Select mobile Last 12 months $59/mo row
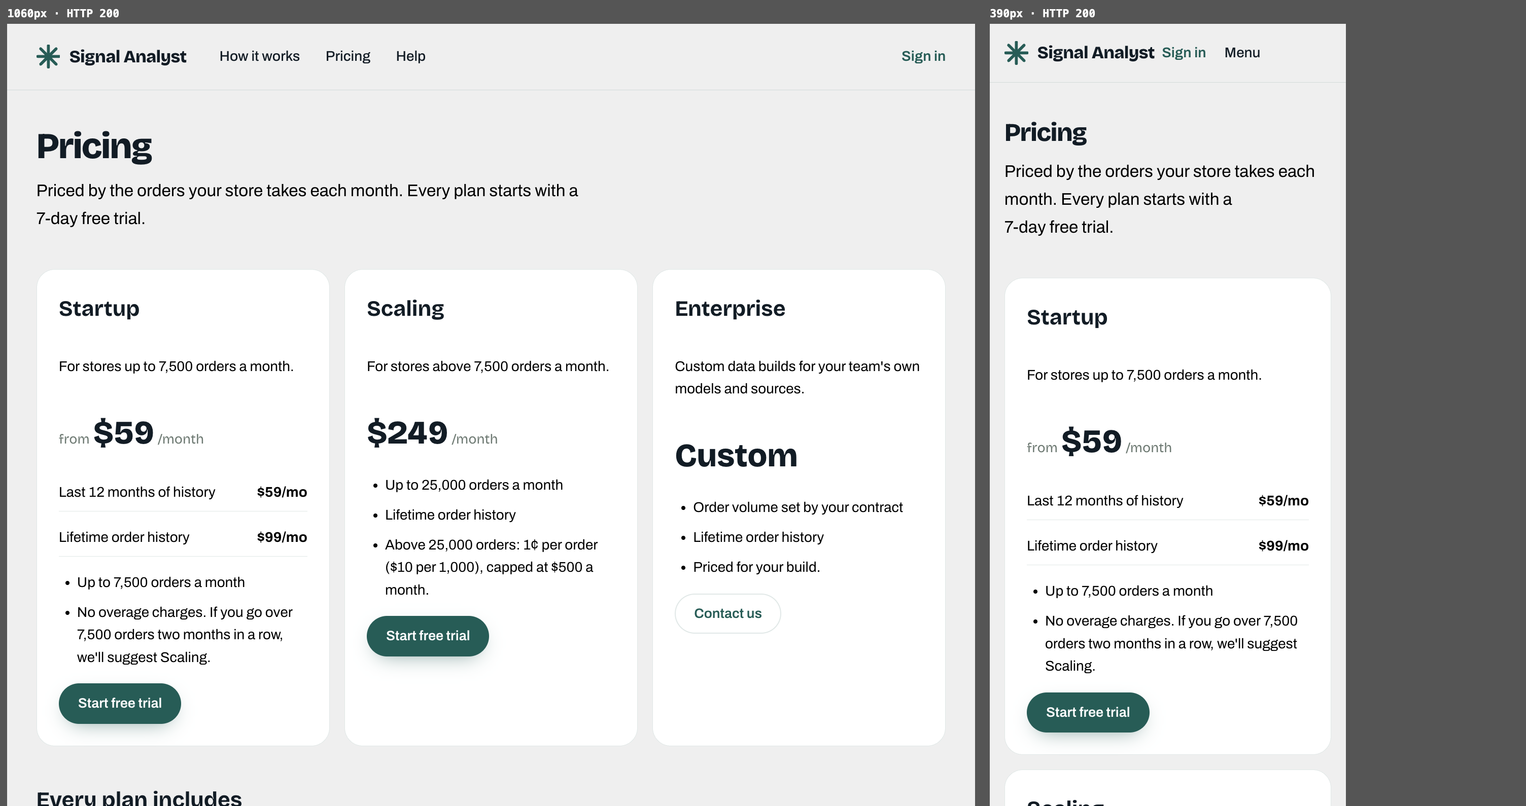 [x=1167, y=501]
